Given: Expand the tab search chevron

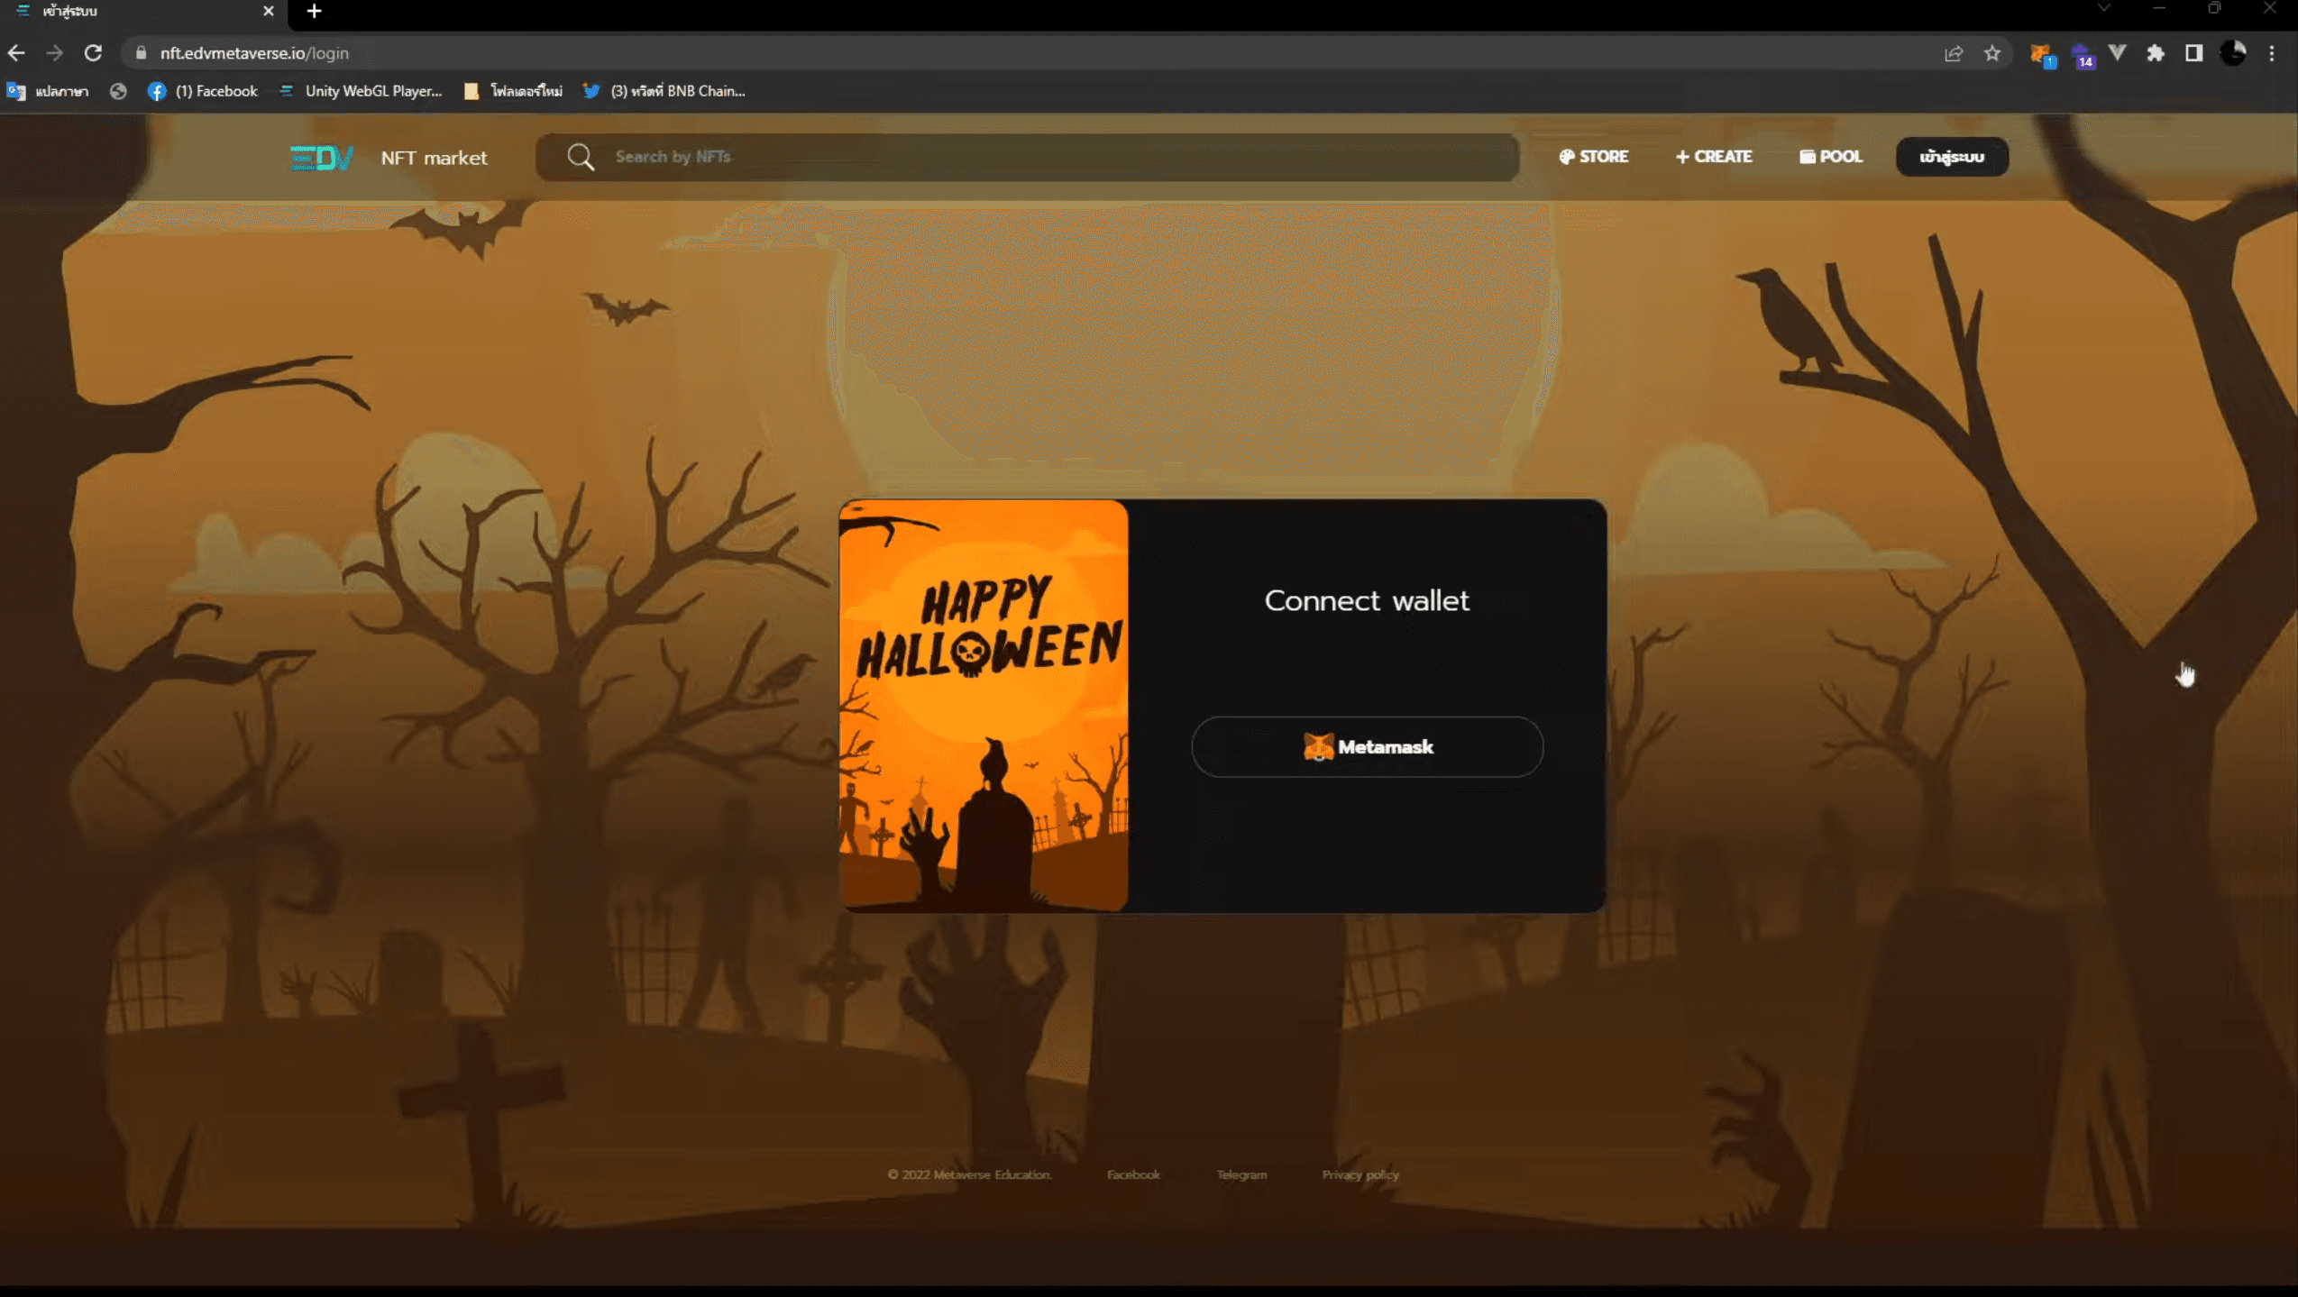Looking at the screenshot, I should tap(2103, 9).
